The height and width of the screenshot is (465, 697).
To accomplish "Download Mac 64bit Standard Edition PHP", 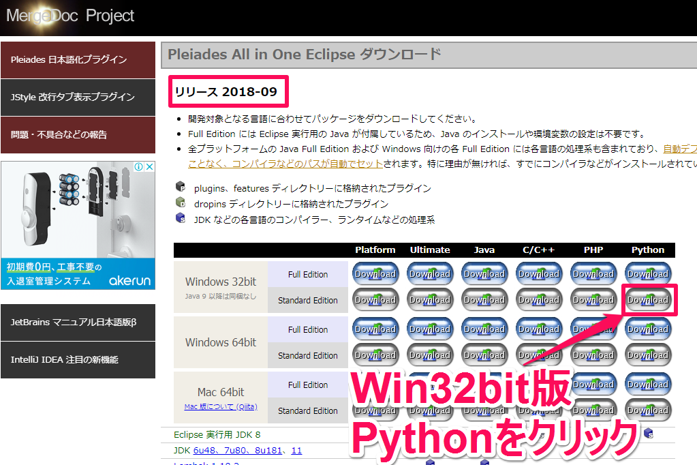I will [x=593, y=410].
